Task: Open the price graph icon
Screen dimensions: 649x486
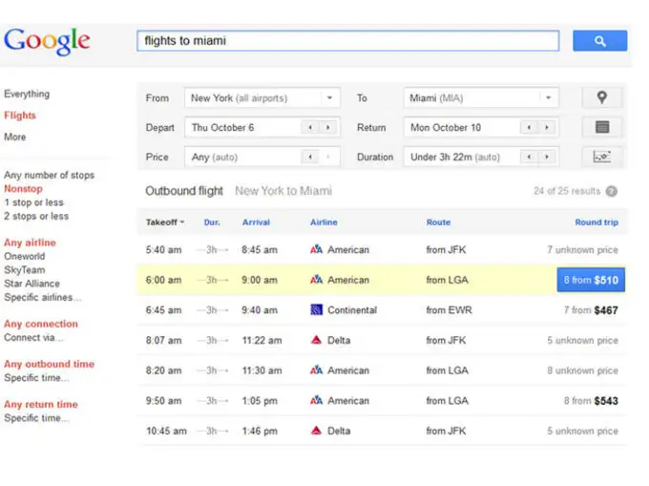Action: (x=601, y=157)
